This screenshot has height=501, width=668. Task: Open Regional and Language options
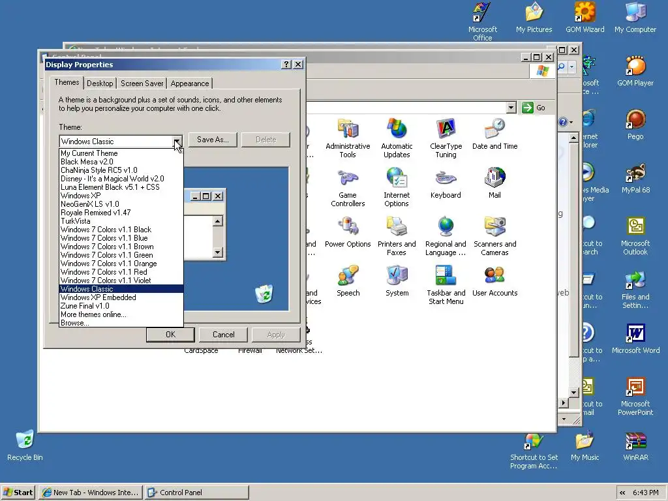[x=446, y=236]
